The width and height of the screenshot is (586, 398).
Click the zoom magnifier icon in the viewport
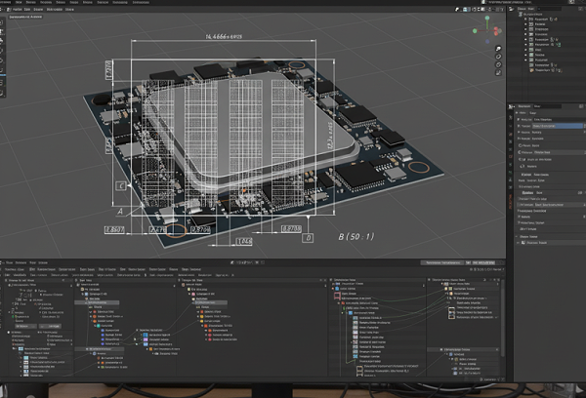coord(498,48)
